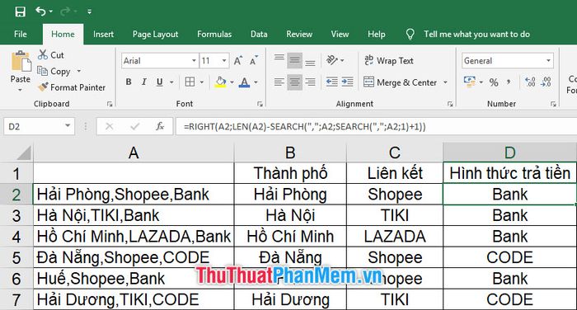Click Increase Font Size icon
The width and height of the screenshot is (577, 310).
tap(237, 61)
